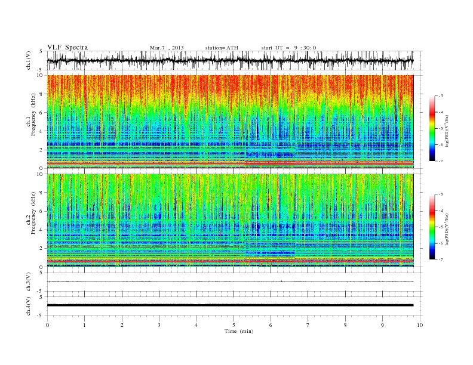Screen dimensions: 473x365
Task: Click the "1" tick on Time axis
Action: 84,325
